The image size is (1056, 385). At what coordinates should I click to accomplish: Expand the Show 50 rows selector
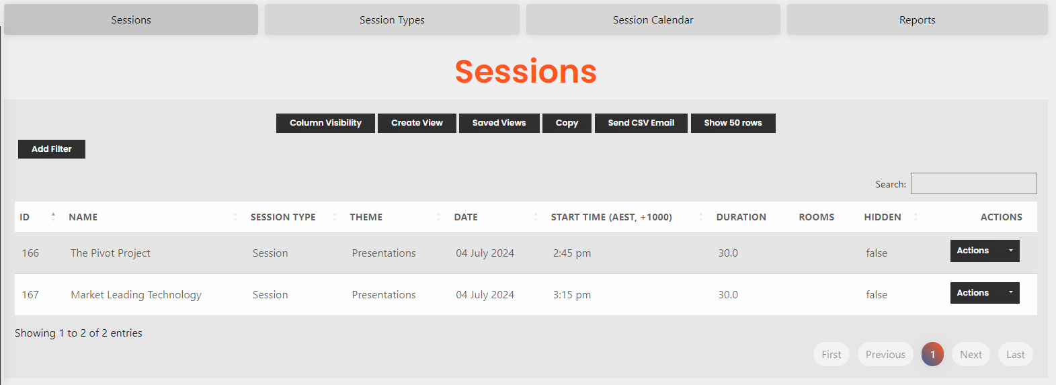(733, 123)
